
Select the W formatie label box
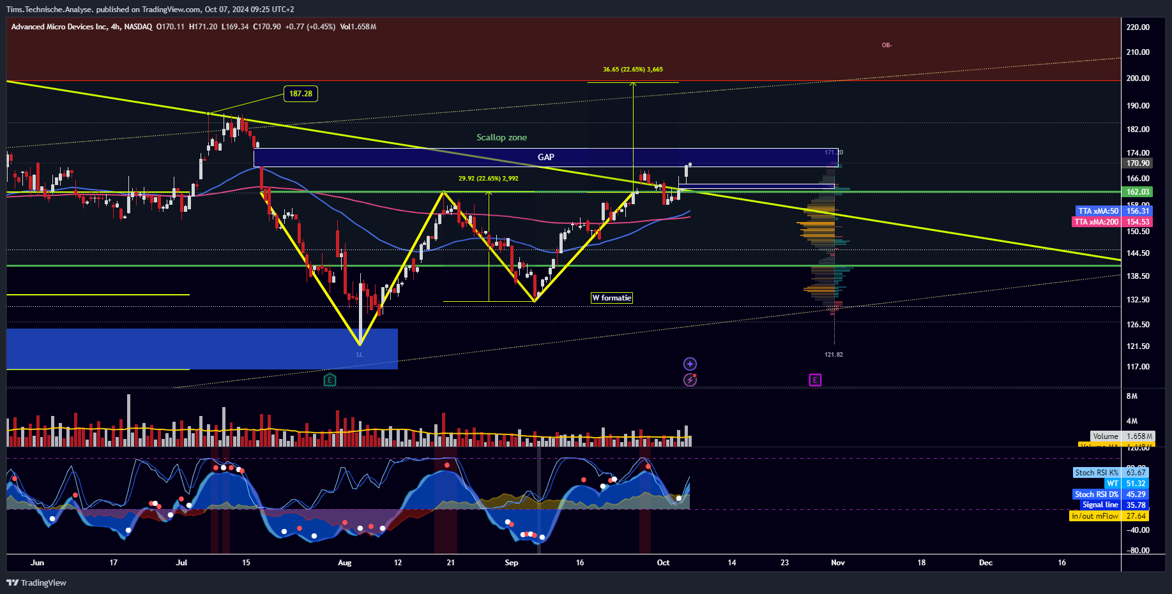[x=612, y=298]
